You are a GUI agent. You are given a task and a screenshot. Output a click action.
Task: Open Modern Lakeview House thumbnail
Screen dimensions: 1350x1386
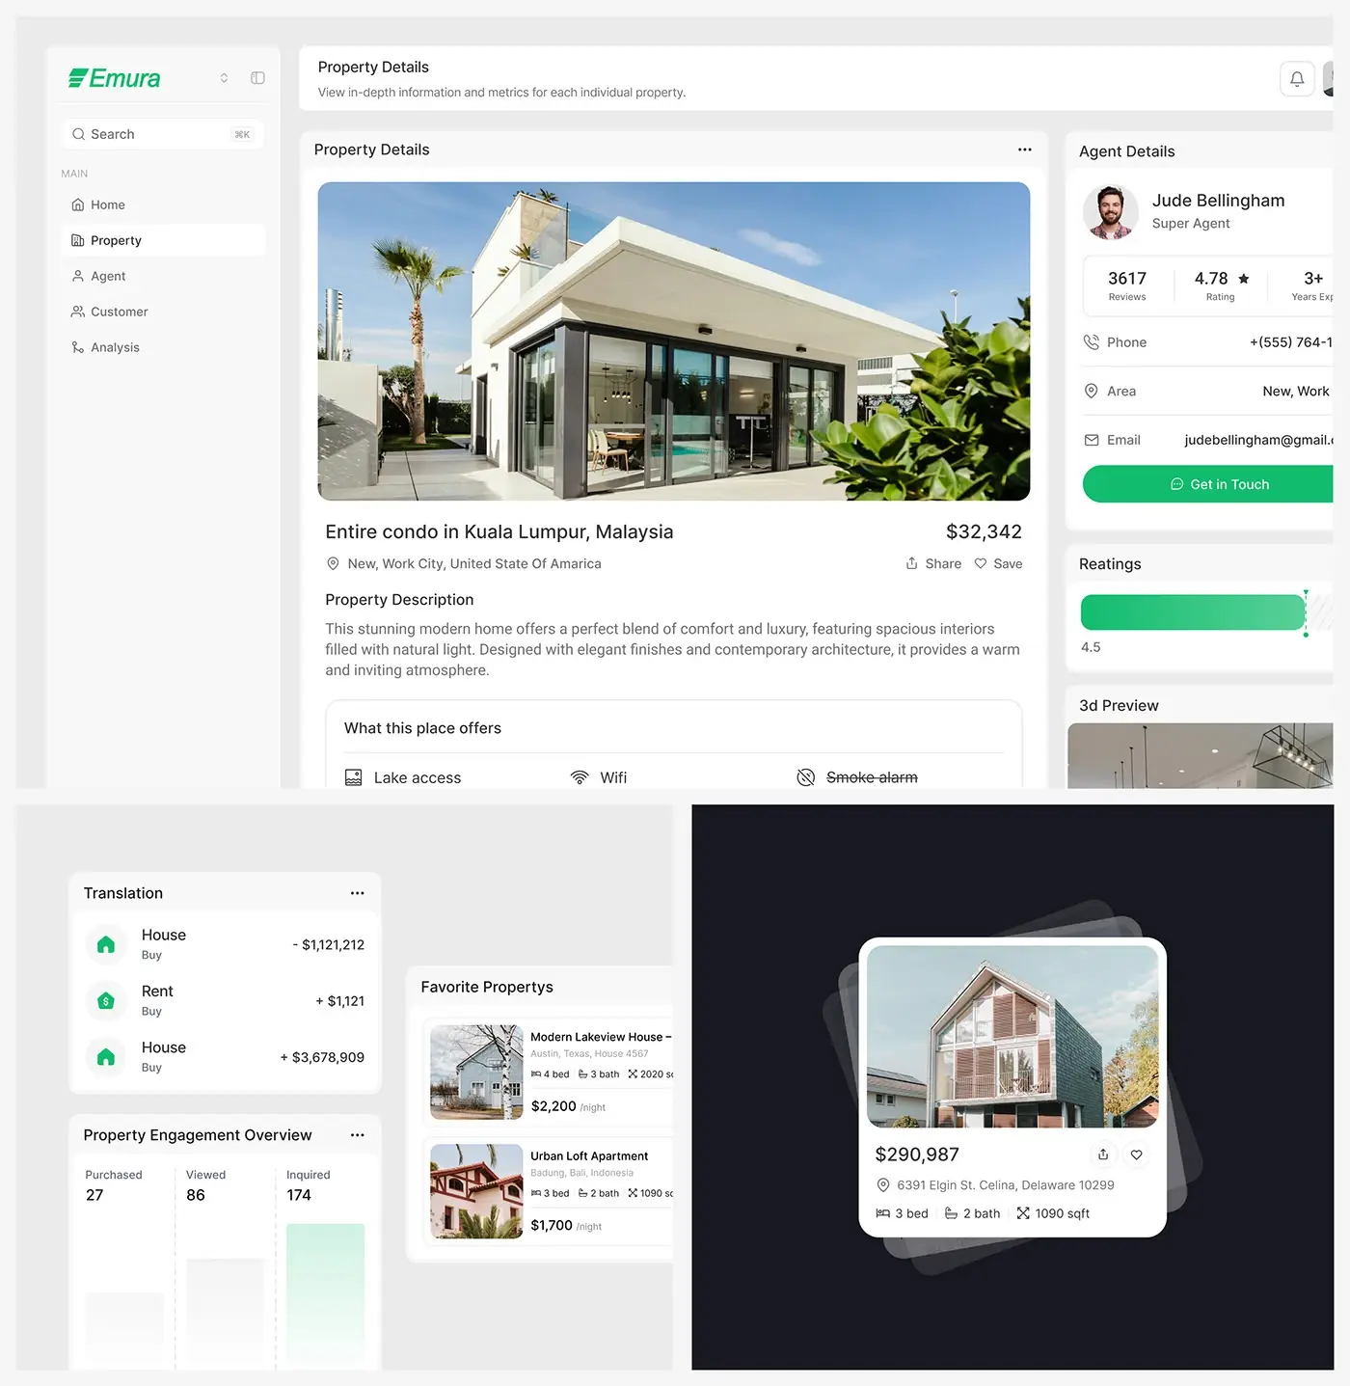pyautogui.click(x=476, y=1073)
